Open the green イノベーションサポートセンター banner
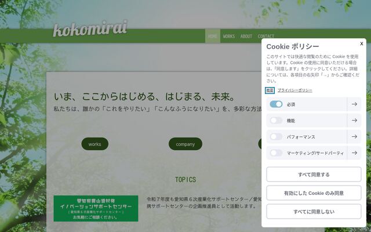This screenshot has height=232, width=371. [x=96, y=208]
